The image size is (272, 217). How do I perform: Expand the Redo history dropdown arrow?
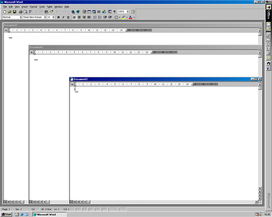tap(68, 12)
